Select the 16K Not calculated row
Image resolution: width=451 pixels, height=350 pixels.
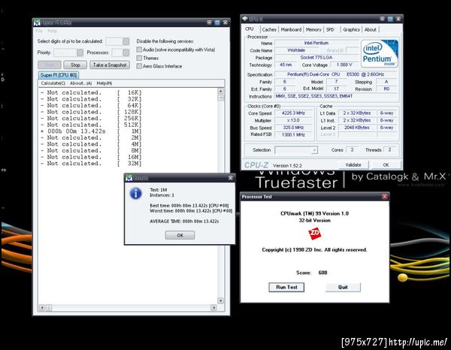point(91,92)
